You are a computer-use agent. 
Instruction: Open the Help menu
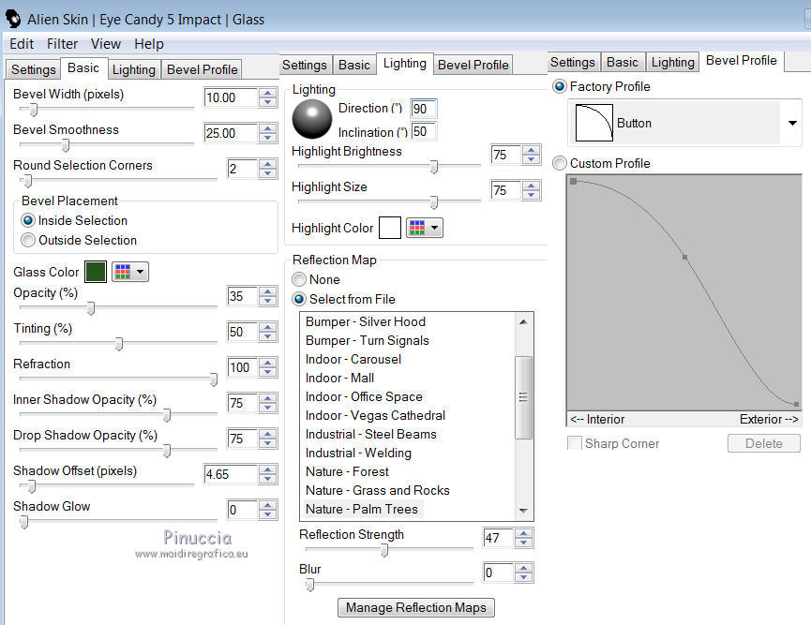(x=149, y=44)
